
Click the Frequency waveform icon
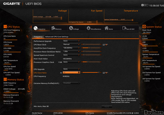coord(36,28)
